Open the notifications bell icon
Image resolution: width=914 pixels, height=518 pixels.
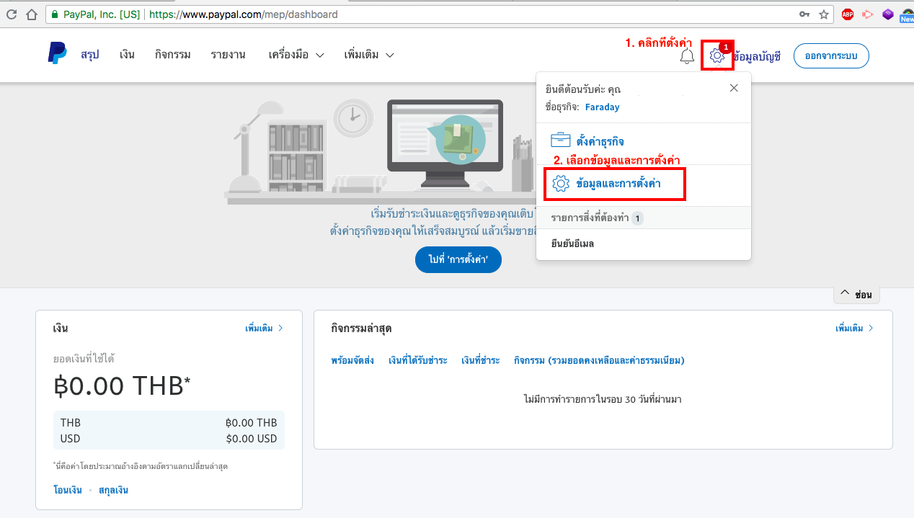point(687,55)
